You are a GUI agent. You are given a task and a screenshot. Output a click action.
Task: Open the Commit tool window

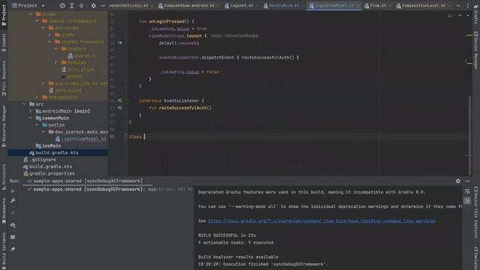4,43
